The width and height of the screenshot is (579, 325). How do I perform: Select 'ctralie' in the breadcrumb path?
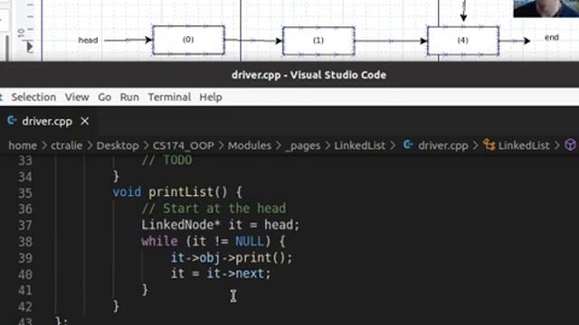point(66,145)
